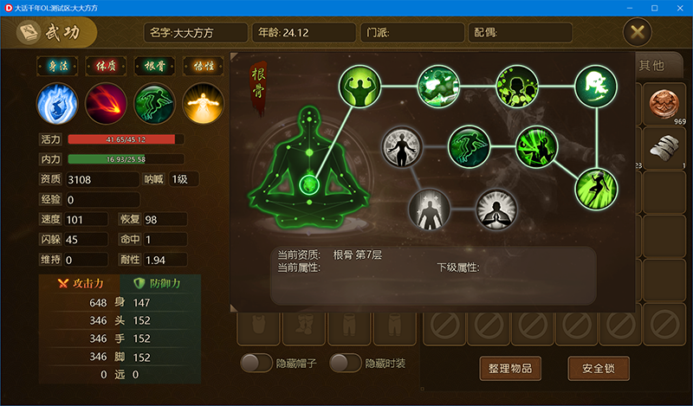Click the 整理物品 button
This screenshot has width=693, height=406.
(510, 369)
